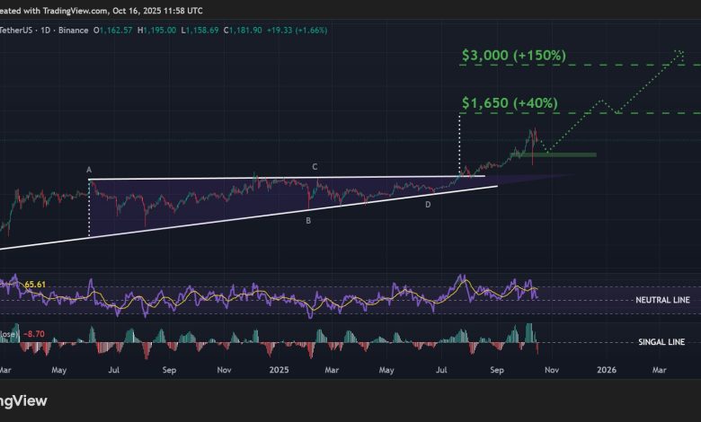Select the point A marker on triangle
The width and height of the screenshot is (701, 422).
[x=89, y=169]
